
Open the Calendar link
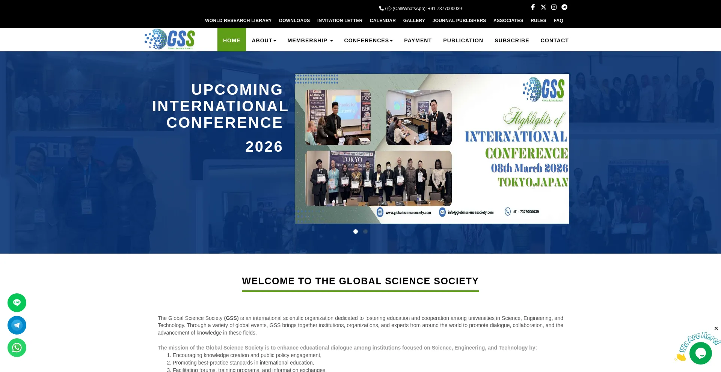(383, 21)
